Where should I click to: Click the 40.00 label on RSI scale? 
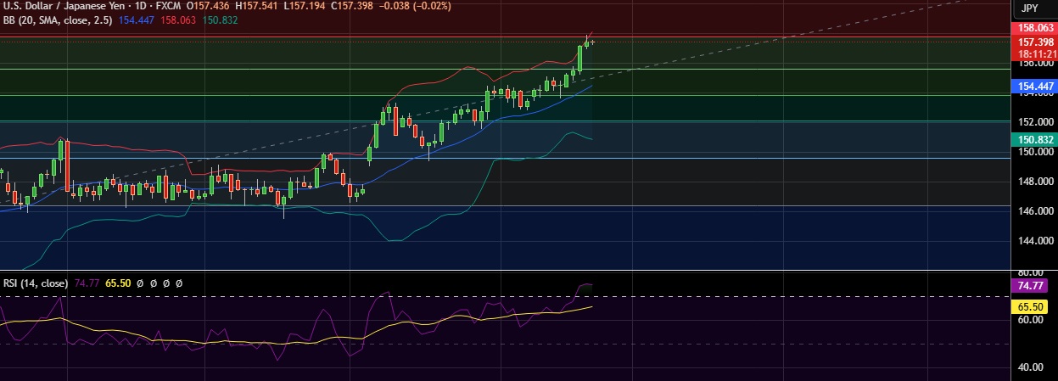tap(1031, 367)
